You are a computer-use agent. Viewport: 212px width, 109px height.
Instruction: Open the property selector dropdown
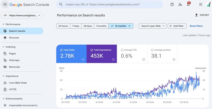point(22,15)
